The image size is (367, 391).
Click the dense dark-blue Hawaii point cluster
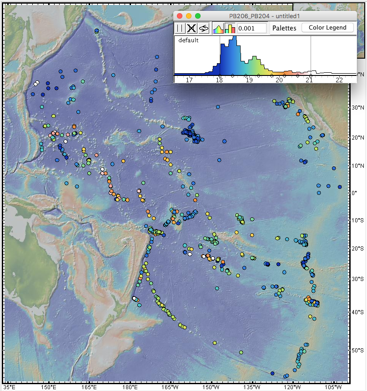coord(191,134)
